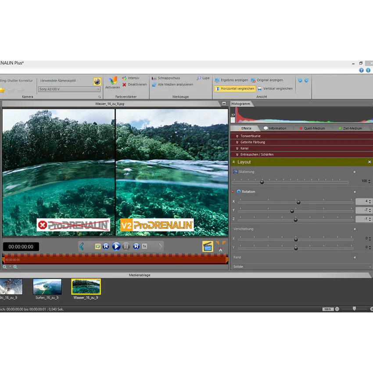
Task: Open the camera lens profile button
Action: coord(97,81)
